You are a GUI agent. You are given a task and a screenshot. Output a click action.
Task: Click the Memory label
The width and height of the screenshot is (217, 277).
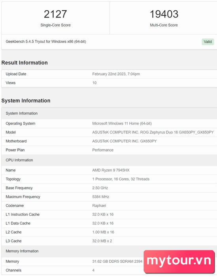[12, 262]
